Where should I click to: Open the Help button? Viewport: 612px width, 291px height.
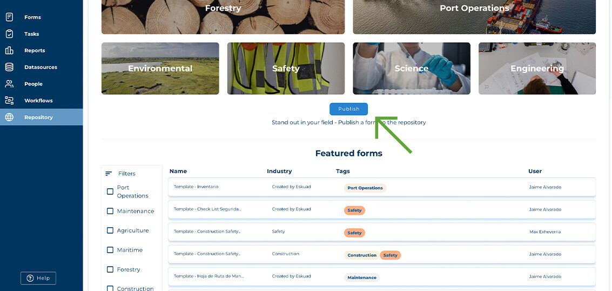tap(38, 278)
